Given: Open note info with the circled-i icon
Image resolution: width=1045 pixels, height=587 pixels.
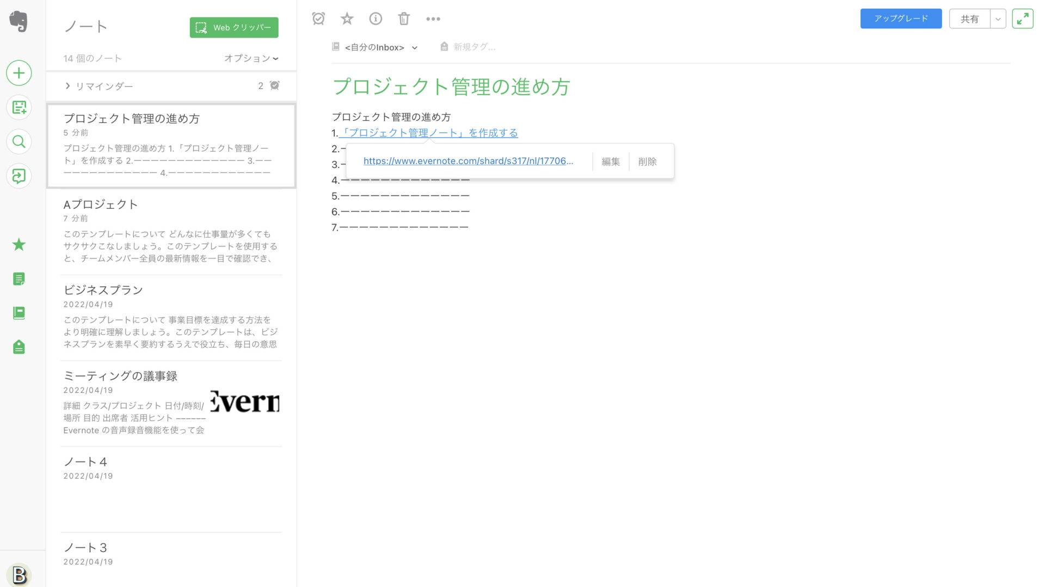Looking at the screenshot, I should [375, 18].
